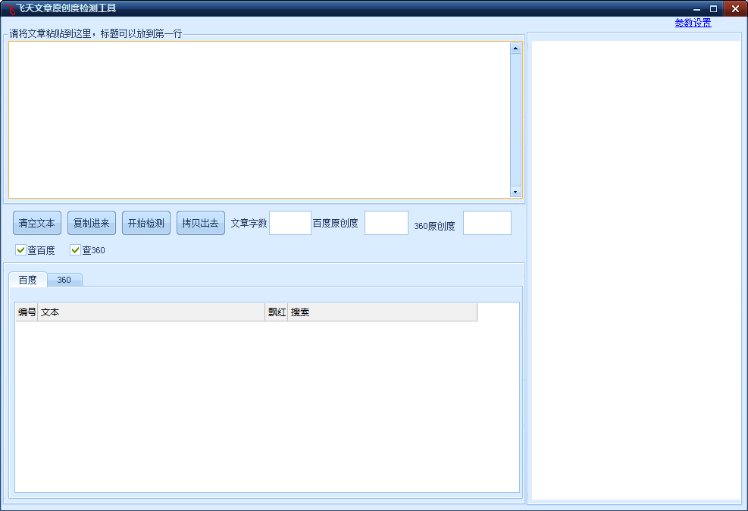
Task: Click inside the article text area
Action: pyautogui.click(x=259, y=120)
